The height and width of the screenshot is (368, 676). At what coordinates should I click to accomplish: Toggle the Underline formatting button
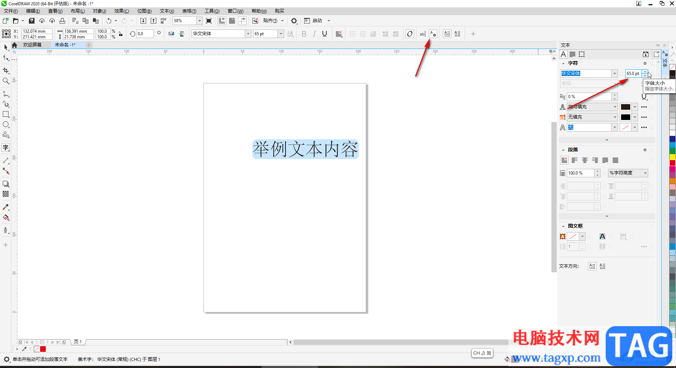click(x=325, y=34)
